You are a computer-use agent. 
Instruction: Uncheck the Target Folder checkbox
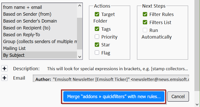(x=97, y=14)
